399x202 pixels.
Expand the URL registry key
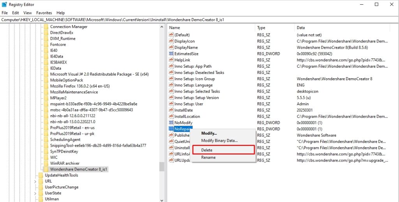pyautogui.click(x=35, y=181)
